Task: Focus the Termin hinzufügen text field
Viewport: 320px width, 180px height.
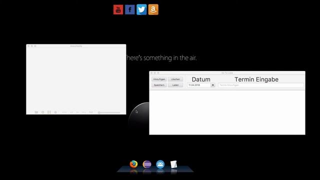Action: pyautogui.click(x=261, y=85)
